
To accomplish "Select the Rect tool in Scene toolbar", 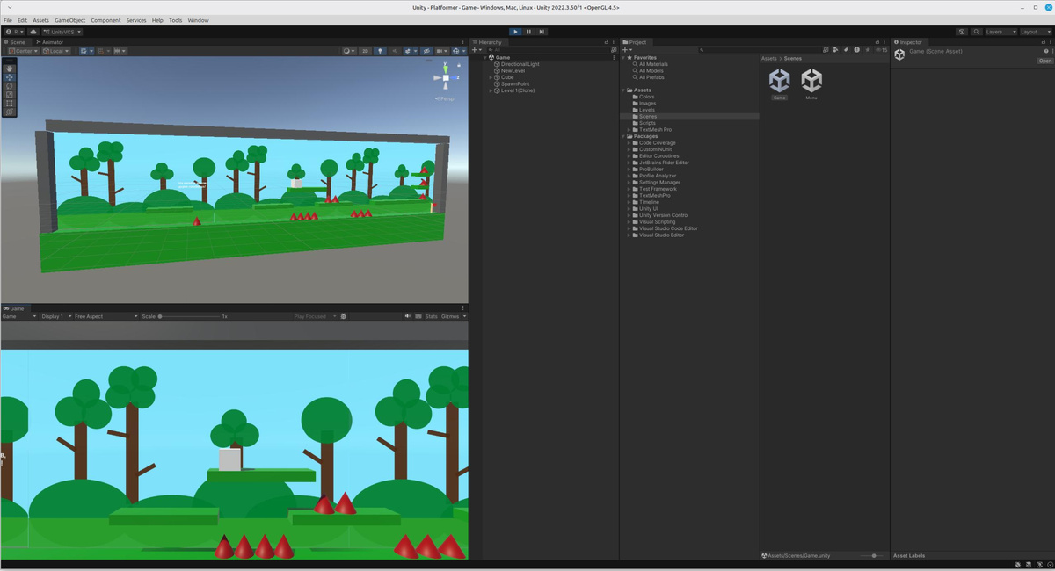I will point(10,103).
